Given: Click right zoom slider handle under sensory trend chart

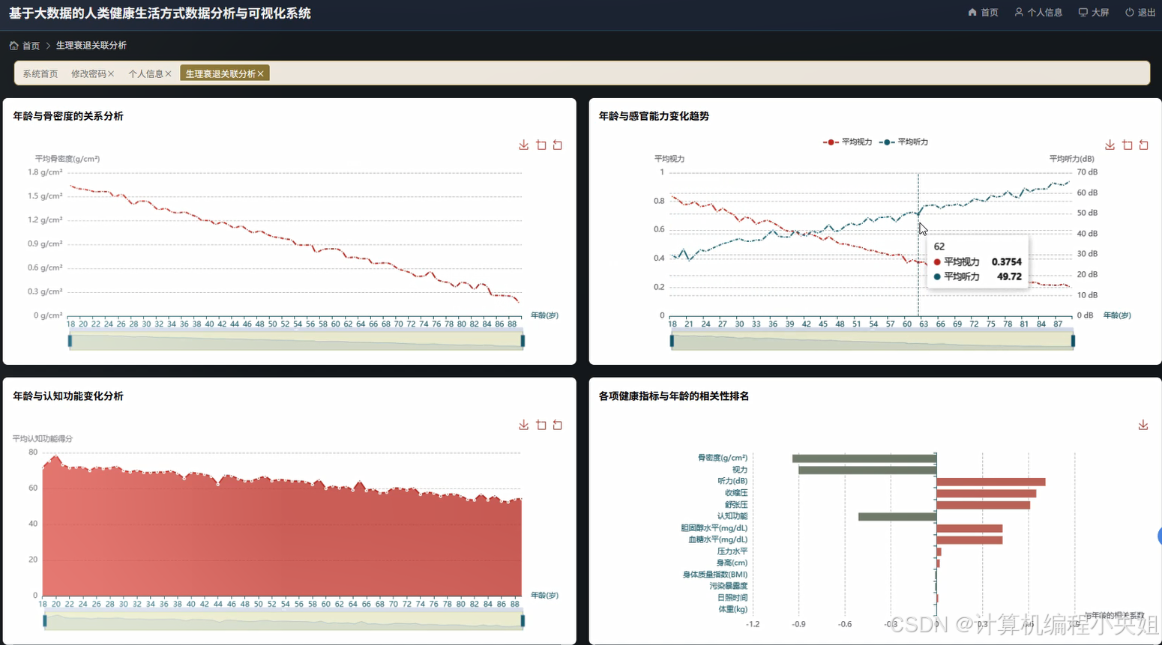Looking at the screenshot, I should click(1074, 341).
